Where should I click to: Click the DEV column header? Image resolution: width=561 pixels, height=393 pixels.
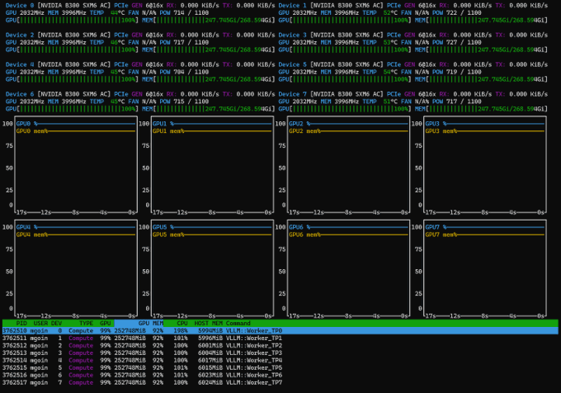click(x=57, y=323)
